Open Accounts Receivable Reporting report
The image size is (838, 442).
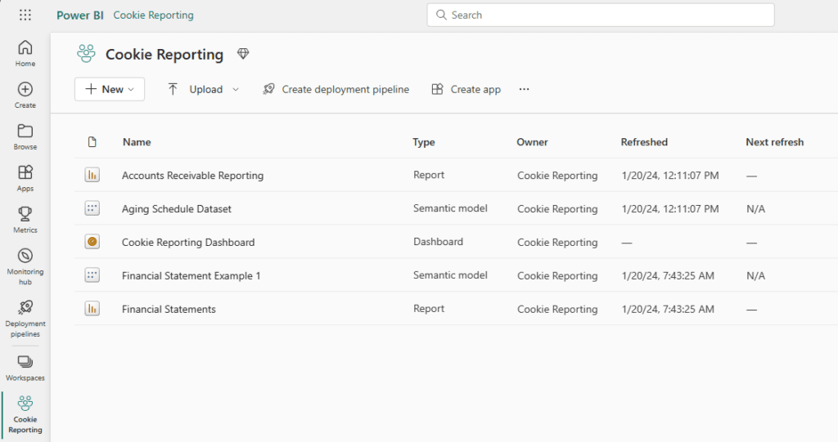click(x=192, y=176)
